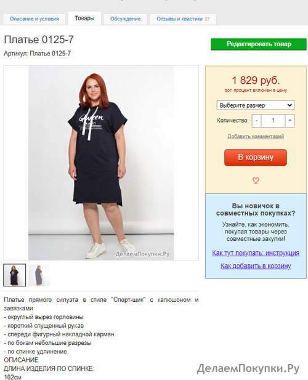Viewport: 308px width, 380px height.
Task: Click the dropdown arrow of size selector
Action: [x=290, y=105]
